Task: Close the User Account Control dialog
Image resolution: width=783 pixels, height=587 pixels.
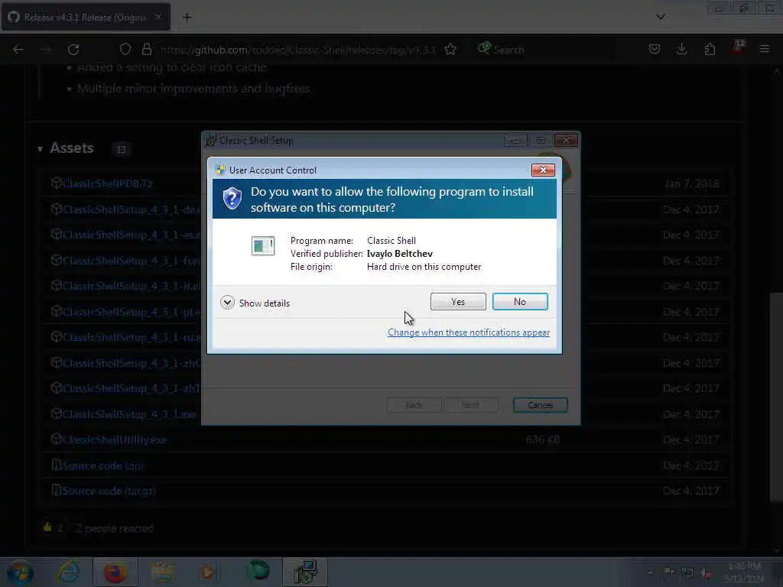Action: [x=543, y=170]
